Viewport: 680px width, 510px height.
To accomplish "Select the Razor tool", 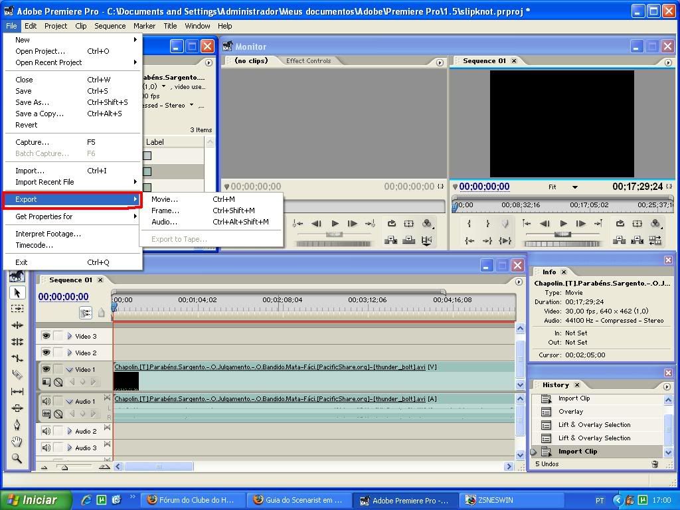I will (x=17, y=375).
